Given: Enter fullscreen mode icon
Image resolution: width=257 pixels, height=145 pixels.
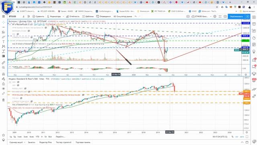Looking at the screenshot, I should [x=220, y=17].
